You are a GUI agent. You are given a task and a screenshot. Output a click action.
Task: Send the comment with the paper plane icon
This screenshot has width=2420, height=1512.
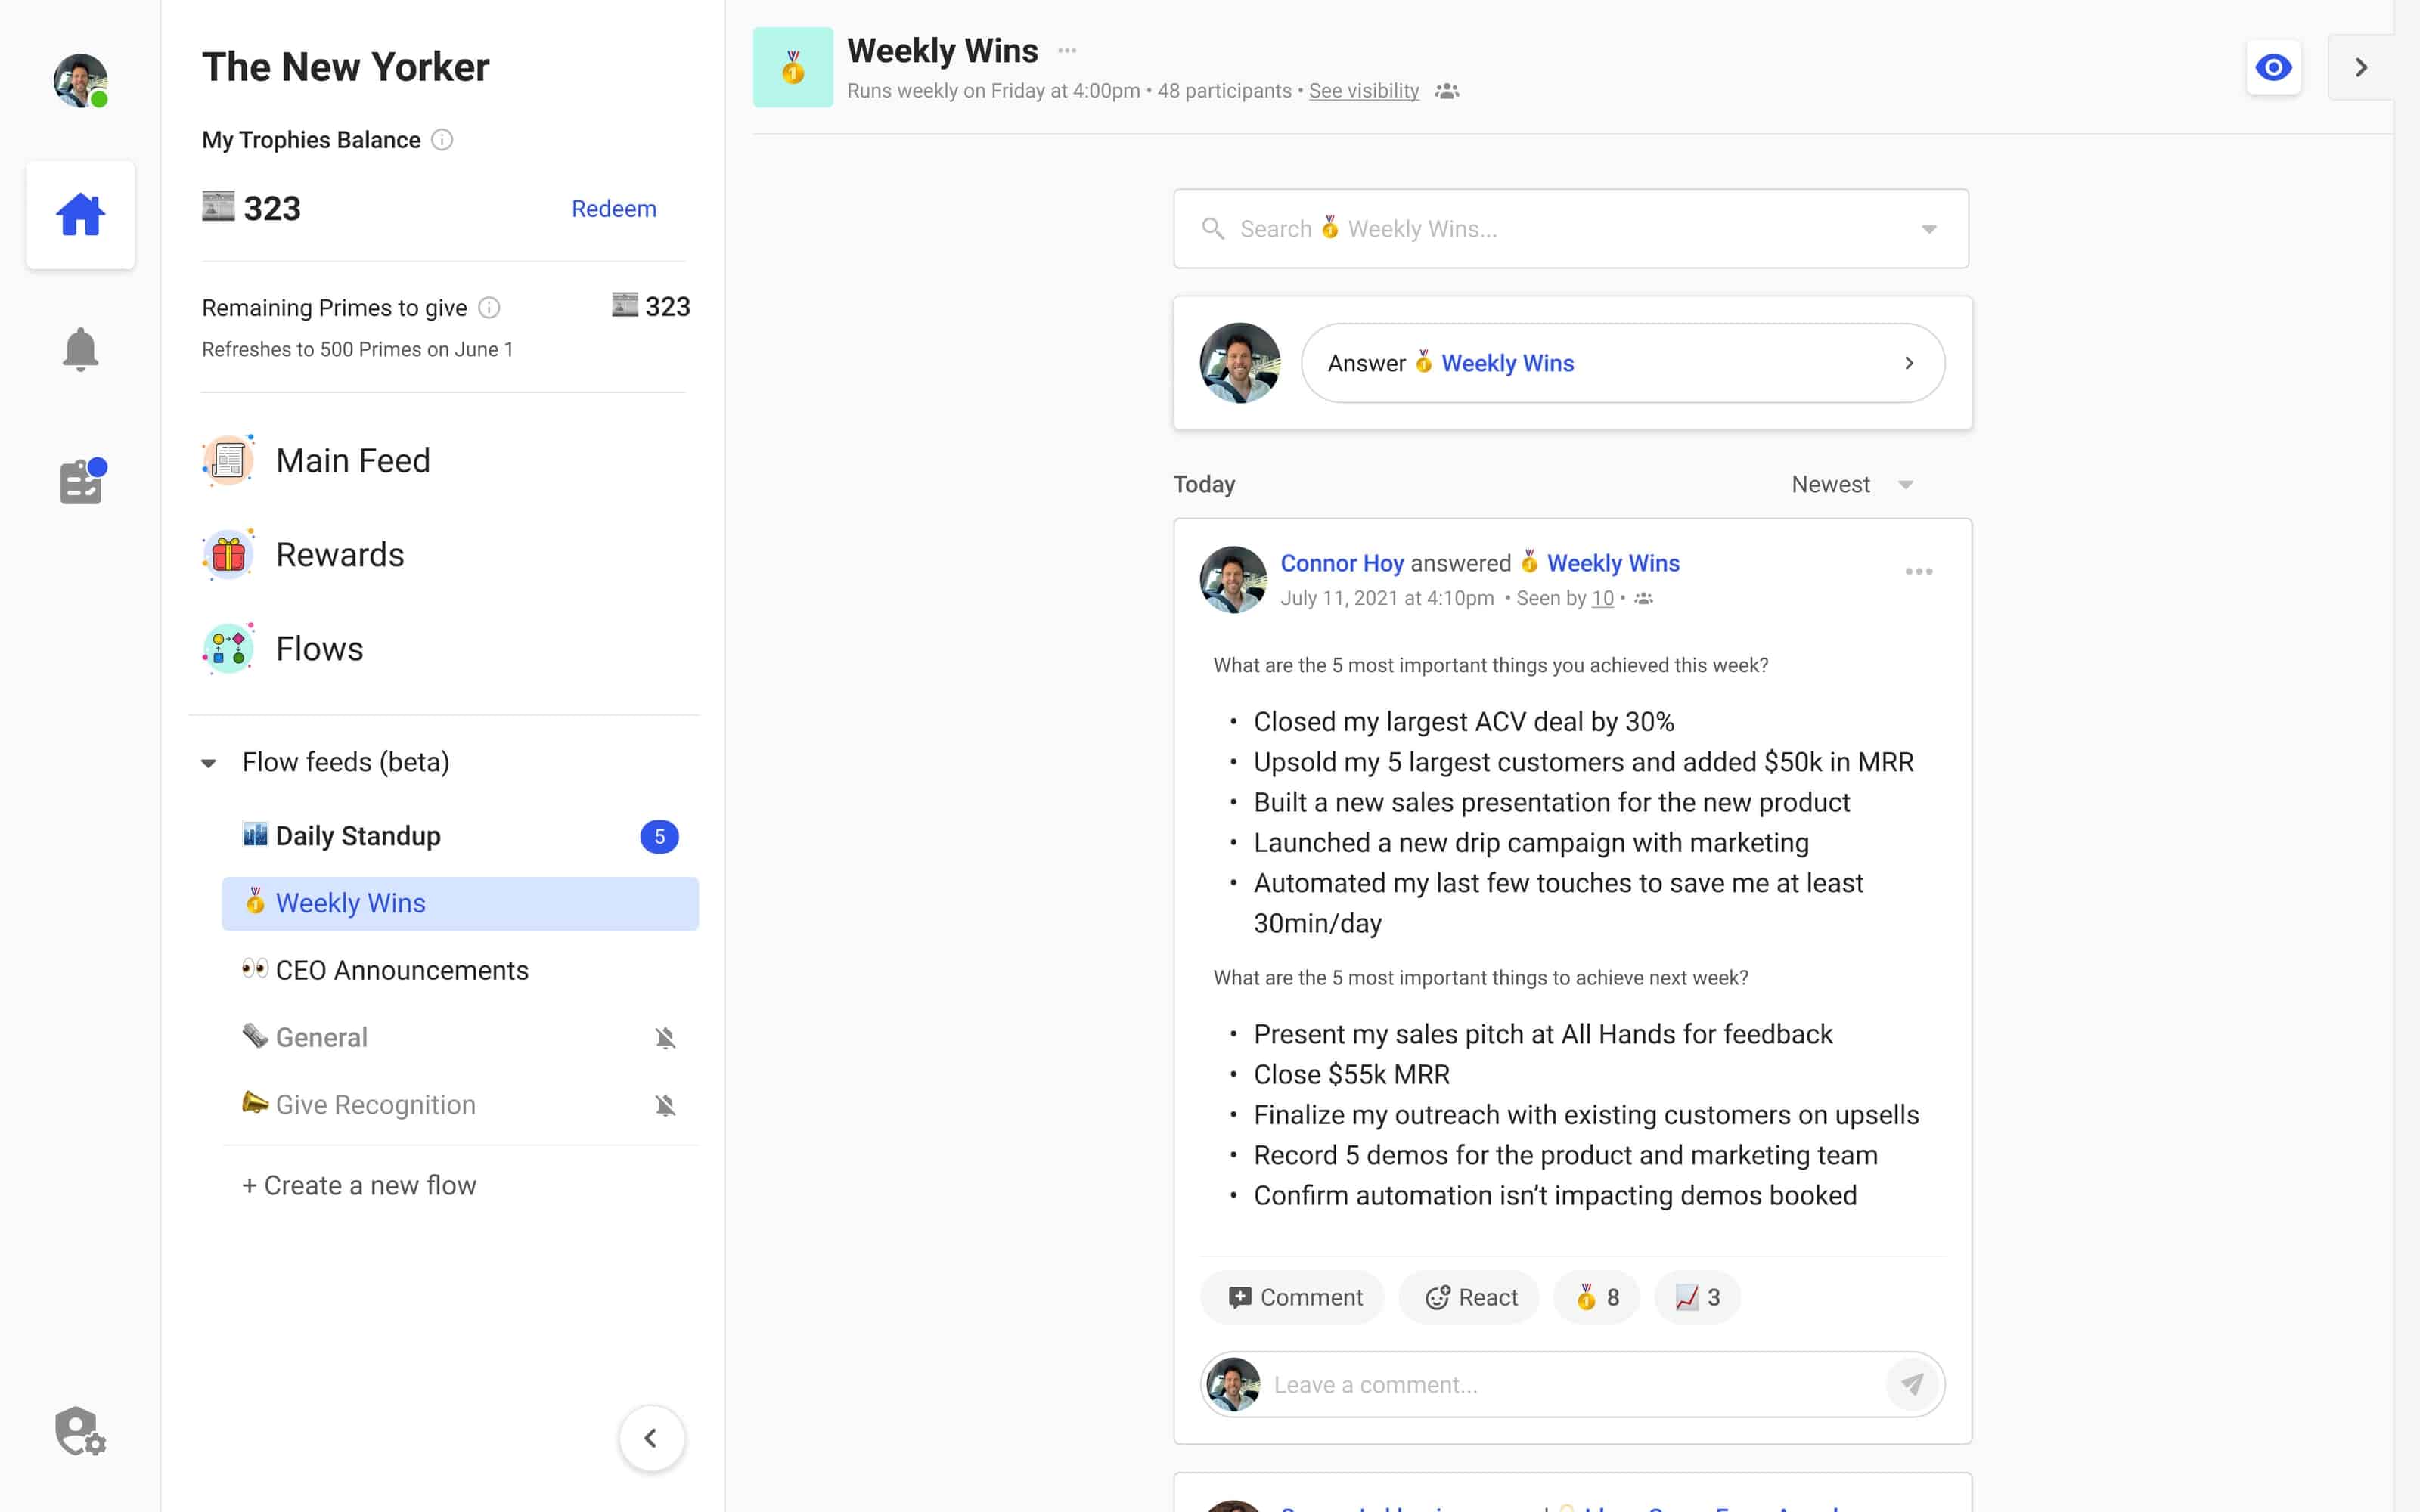[x=1913, y=1384]
